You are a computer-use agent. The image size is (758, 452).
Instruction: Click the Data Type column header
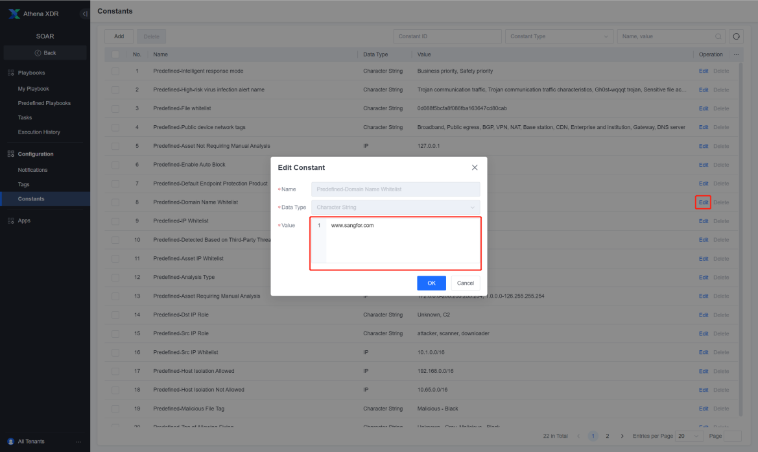tap(375, 54)
